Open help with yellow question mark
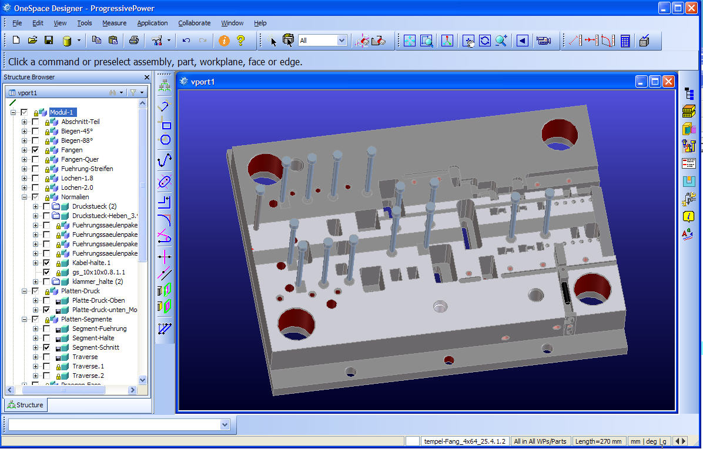The height and width of the screenshot is (449, 703). coord(241,41)
